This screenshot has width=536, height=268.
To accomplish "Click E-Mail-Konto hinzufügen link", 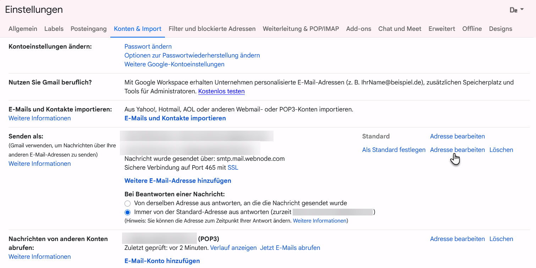I will [162, 261].
